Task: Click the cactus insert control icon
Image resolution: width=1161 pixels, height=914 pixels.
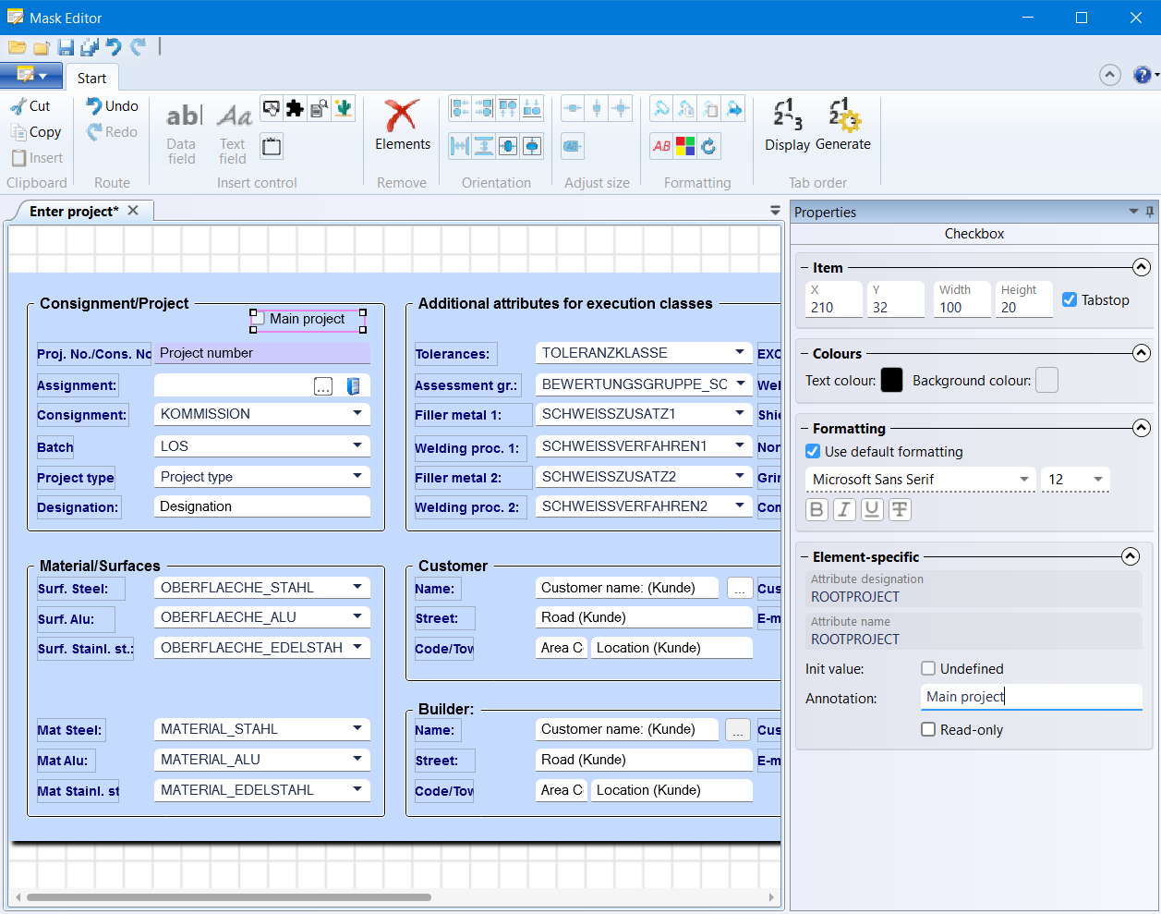Action: click(344, 109)
